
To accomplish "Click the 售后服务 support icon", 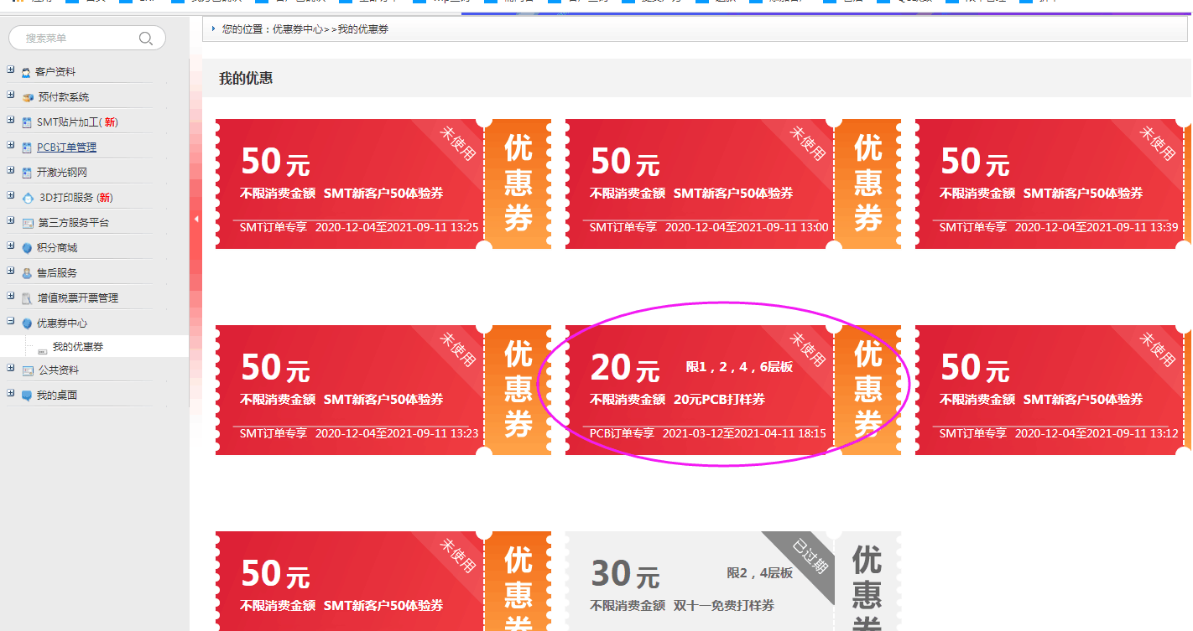I will point(27,273).
